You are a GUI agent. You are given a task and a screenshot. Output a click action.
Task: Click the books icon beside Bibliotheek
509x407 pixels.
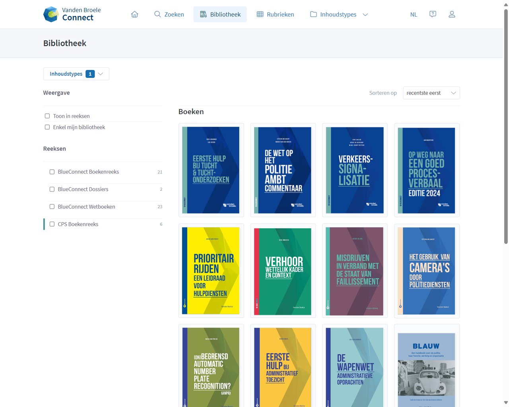tap(203, 14)
